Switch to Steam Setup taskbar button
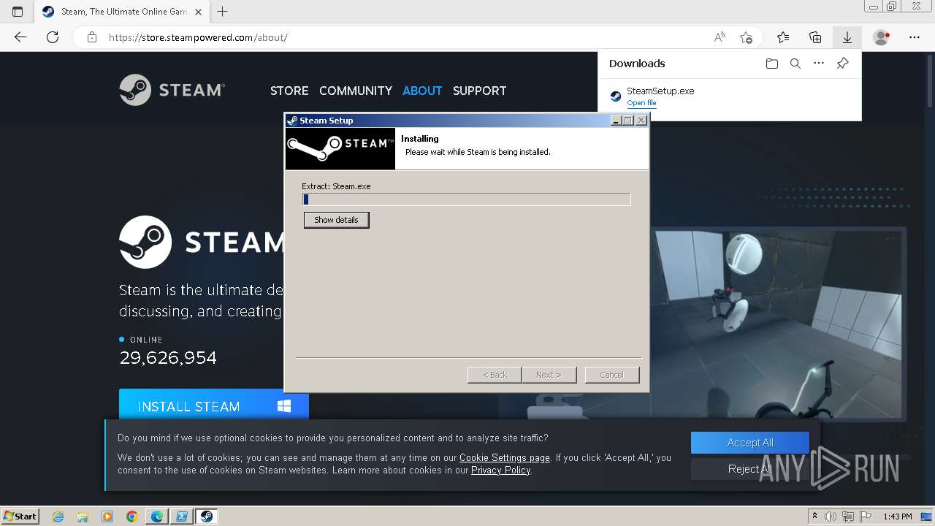935x526 pixels. pyautogui.click(x=207, y=517)
